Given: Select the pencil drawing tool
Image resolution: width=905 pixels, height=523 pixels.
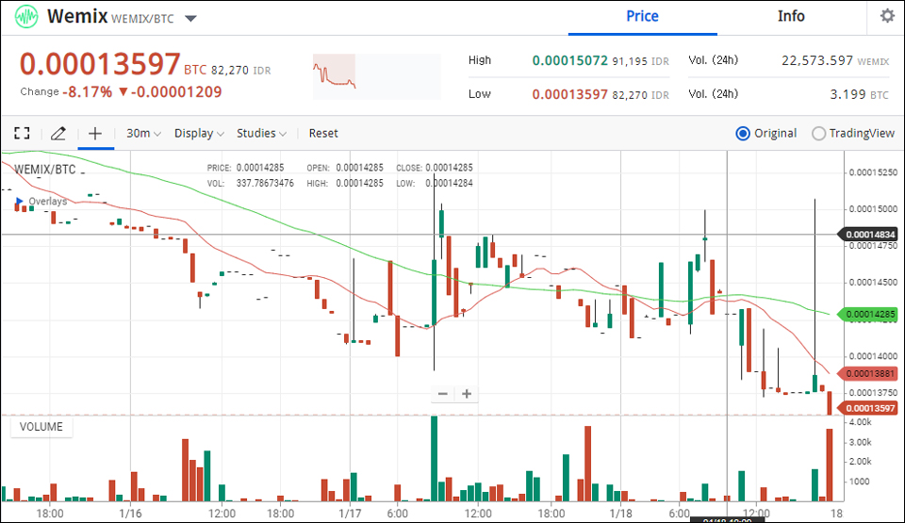Looking at the screenshot, I should [x=58, y=133].
